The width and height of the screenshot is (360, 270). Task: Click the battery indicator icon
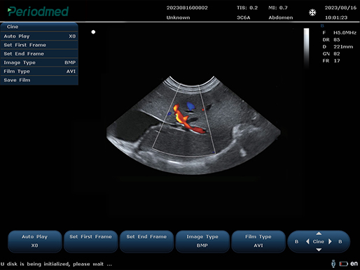pos(344,264)
